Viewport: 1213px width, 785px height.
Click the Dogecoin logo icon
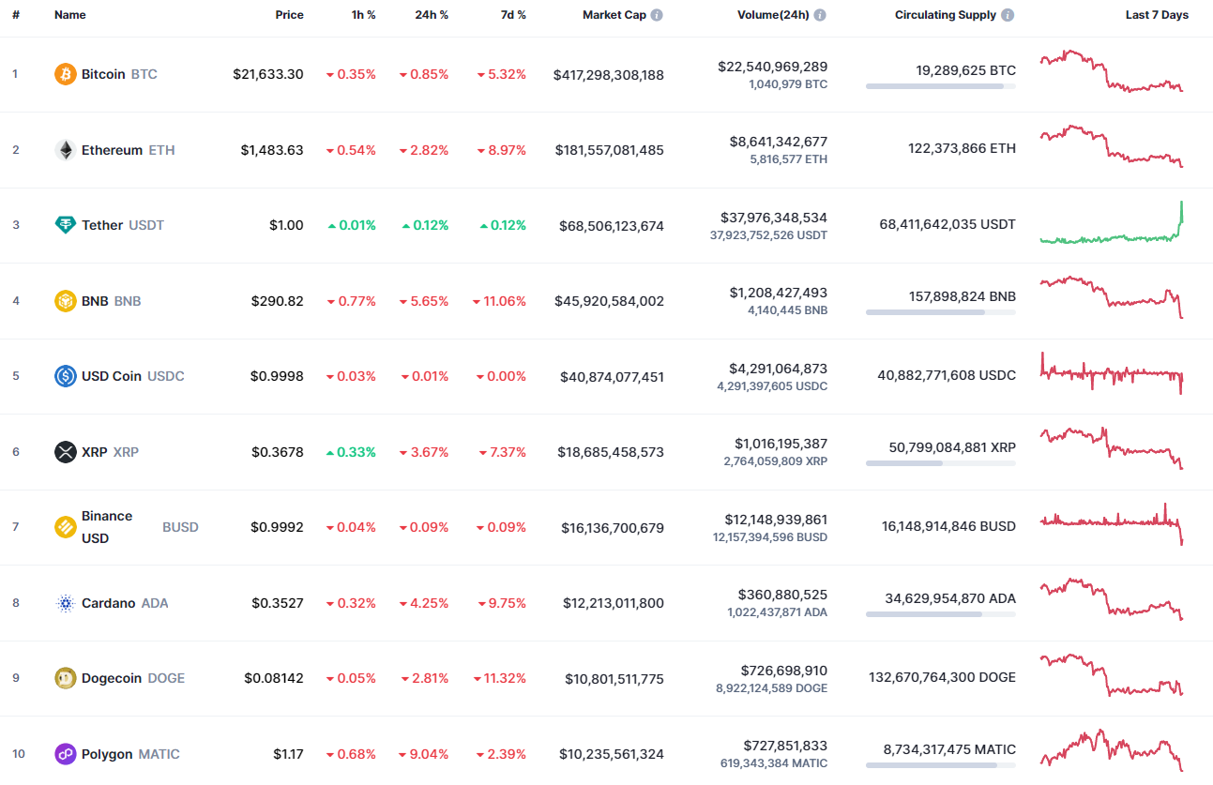[x=64, y=677]
